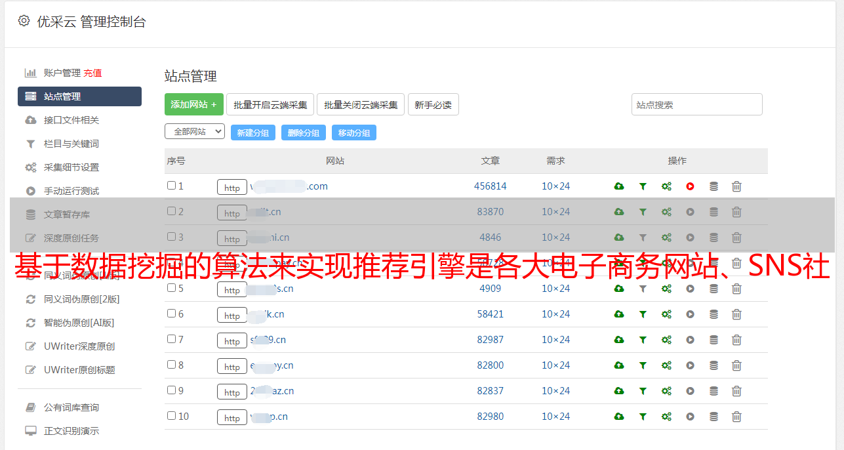Open the gears settings icon in row 1

[x=666, y=186]
